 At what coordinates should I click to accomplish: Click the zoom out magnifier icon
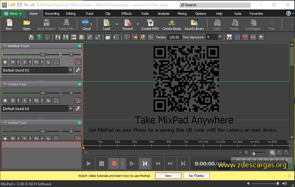coord(246,152)
